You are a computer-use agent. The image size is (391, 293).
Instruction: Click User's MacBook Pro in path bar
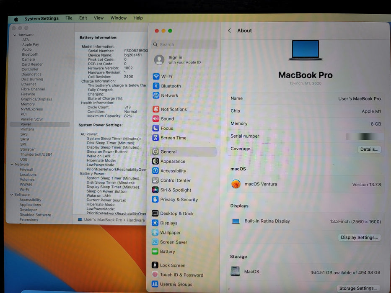click(x=103, y=220)
